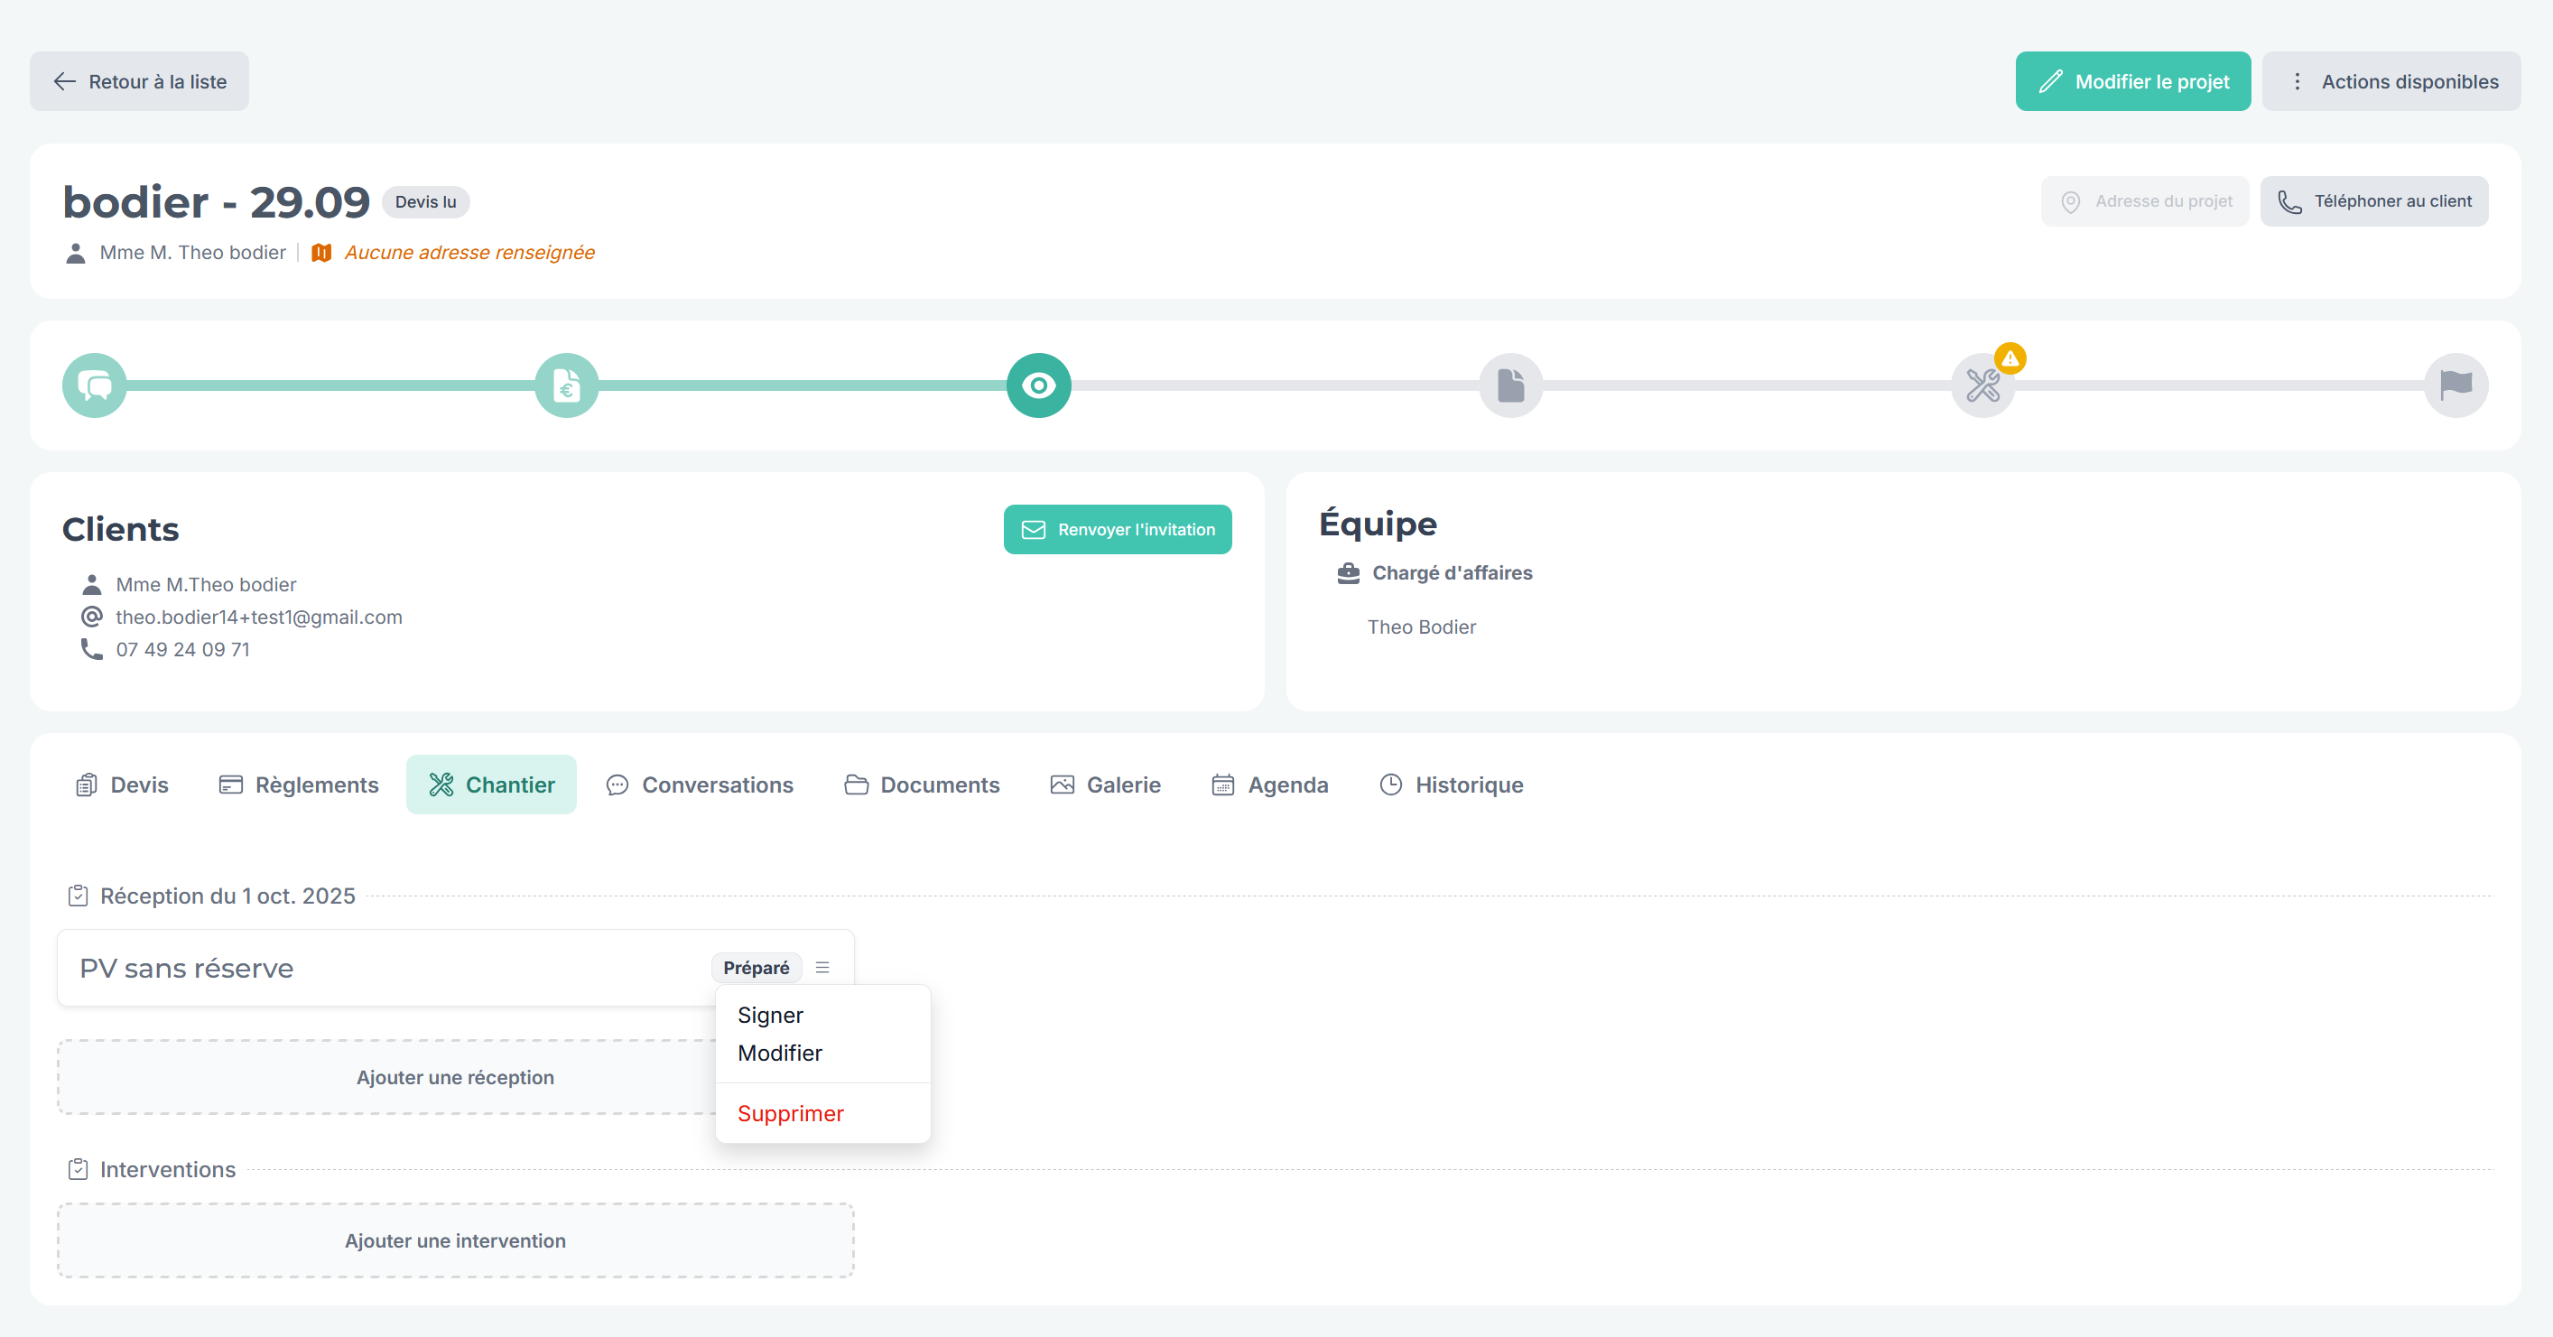Screen dimensions: 2553x1337
Task: Open the Actions disponibles menu
Action: pos(2391,81)
